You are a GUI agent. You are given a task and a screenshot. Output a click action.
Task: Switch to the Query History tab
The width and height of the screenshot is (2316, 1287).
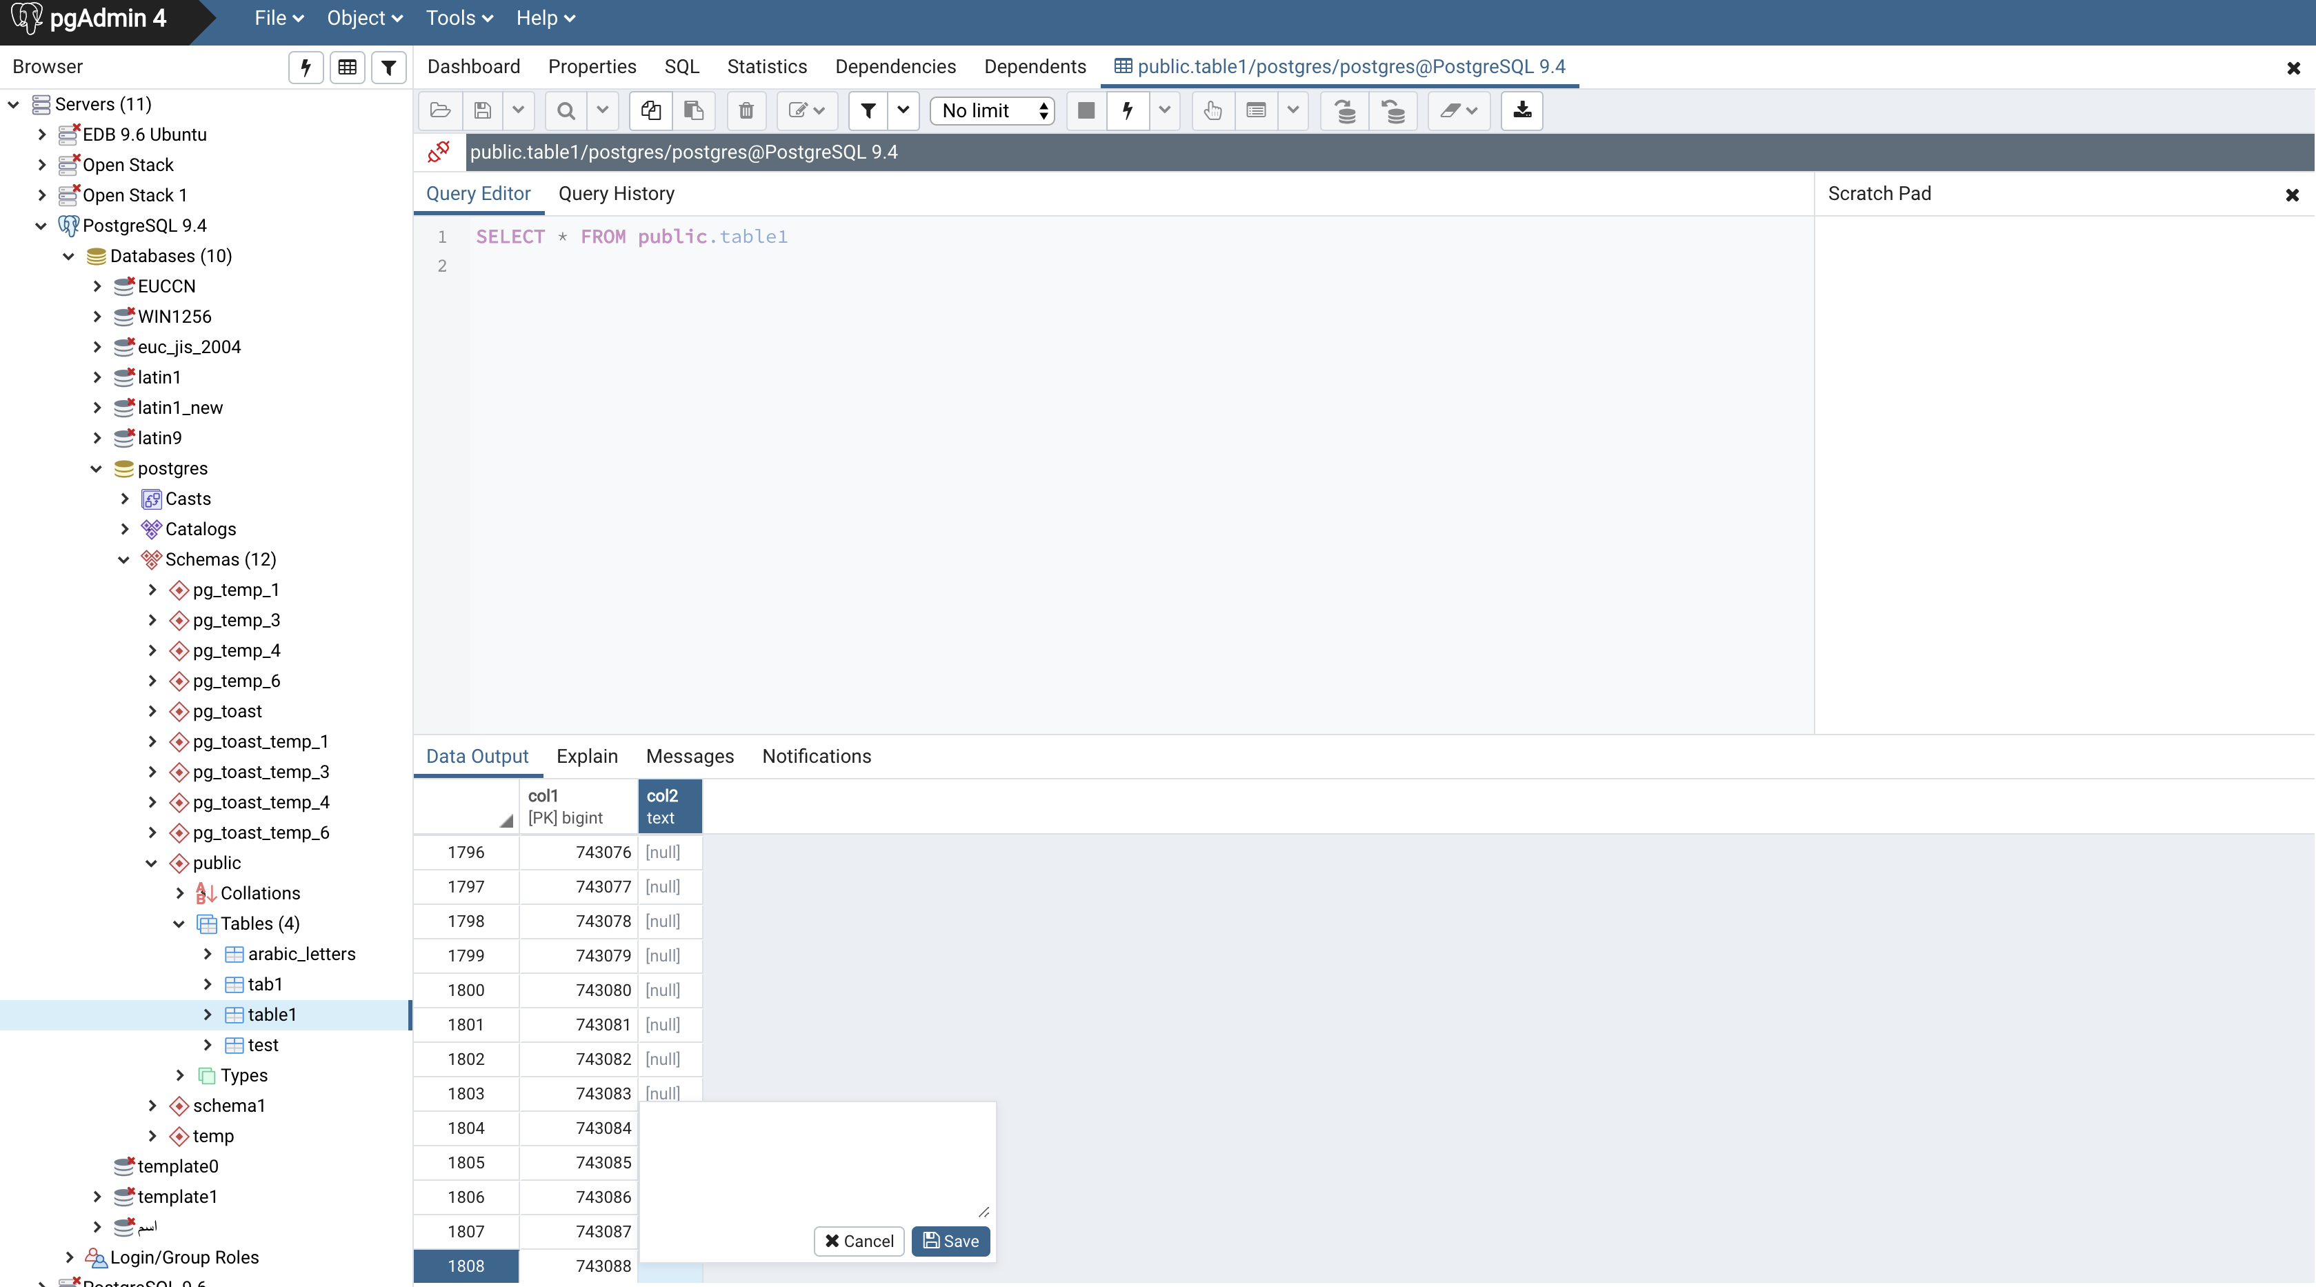click(616, 193)
